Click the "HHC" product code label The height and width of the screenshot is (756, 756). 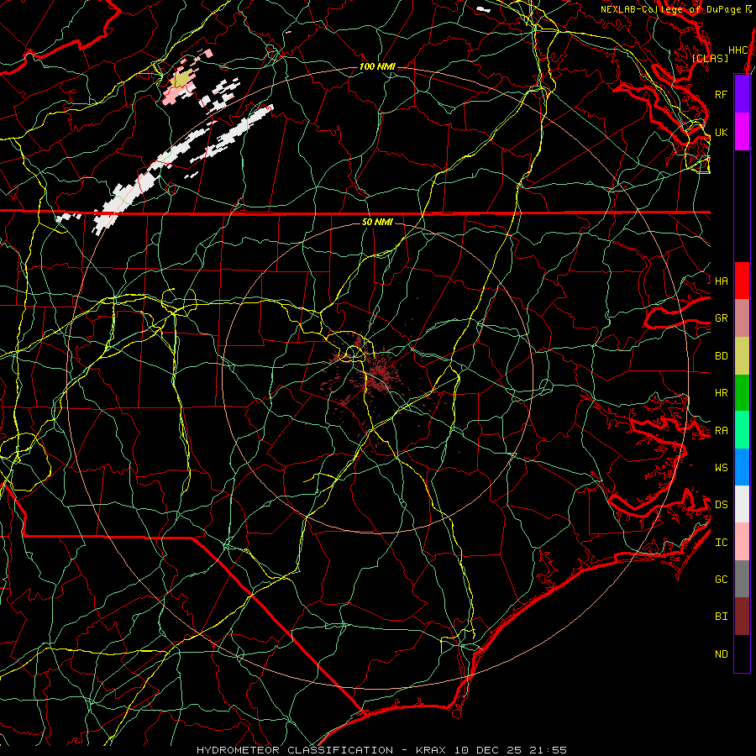738,50
